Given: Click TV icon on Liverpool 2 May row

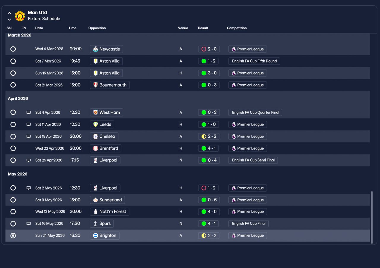Looking at the screenshot, I should point(28,188).
